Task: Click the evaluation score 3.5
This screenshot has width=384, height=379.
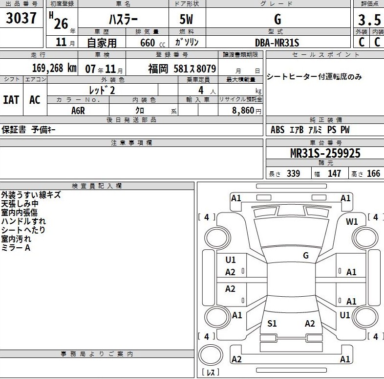Action: click(369, 20)
